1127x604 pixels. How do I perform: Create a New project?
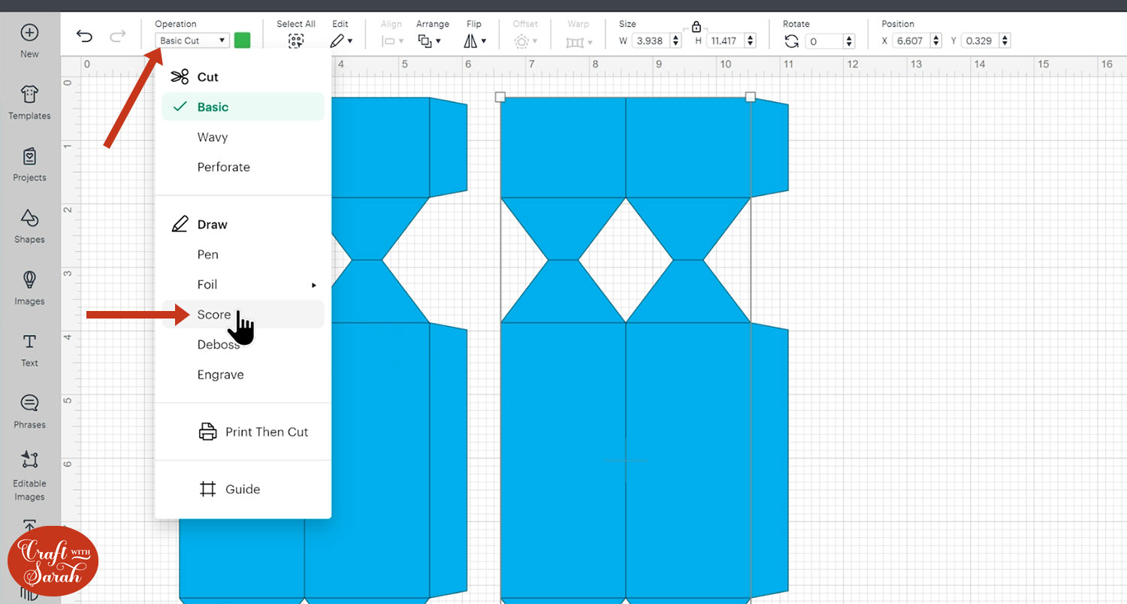[29, 41]
